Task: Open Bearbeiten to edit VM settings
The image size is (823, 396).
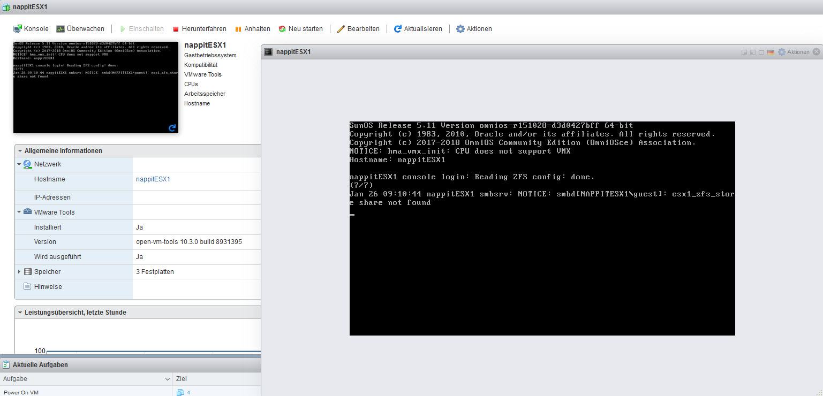Action: pyautogui.click(x=358, y=29)
